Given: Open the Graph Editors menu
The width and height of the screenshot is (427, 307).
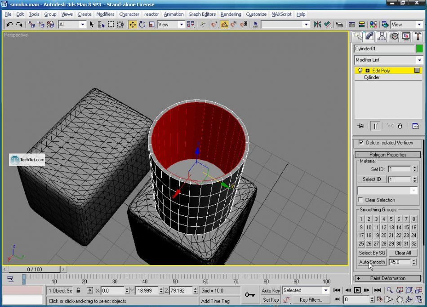Looking at the screenshot, I should point(202,14).
